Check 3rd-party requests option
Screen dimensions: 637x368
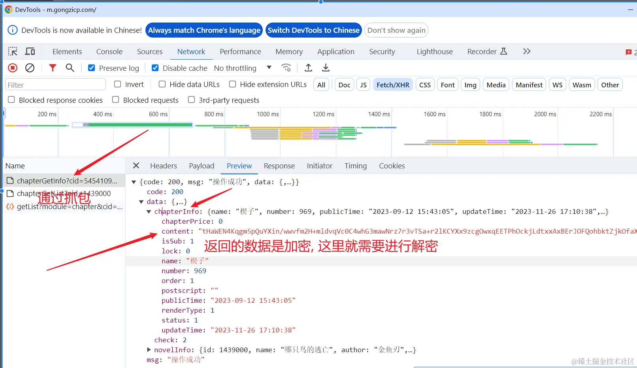point(191,100)
